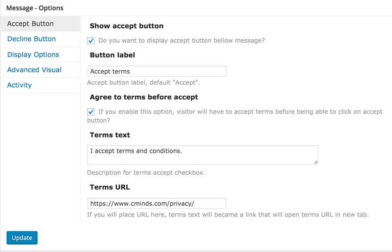Click the Agree to terms before accept heading
Screen dimensions: 392x252
(144, 97)
